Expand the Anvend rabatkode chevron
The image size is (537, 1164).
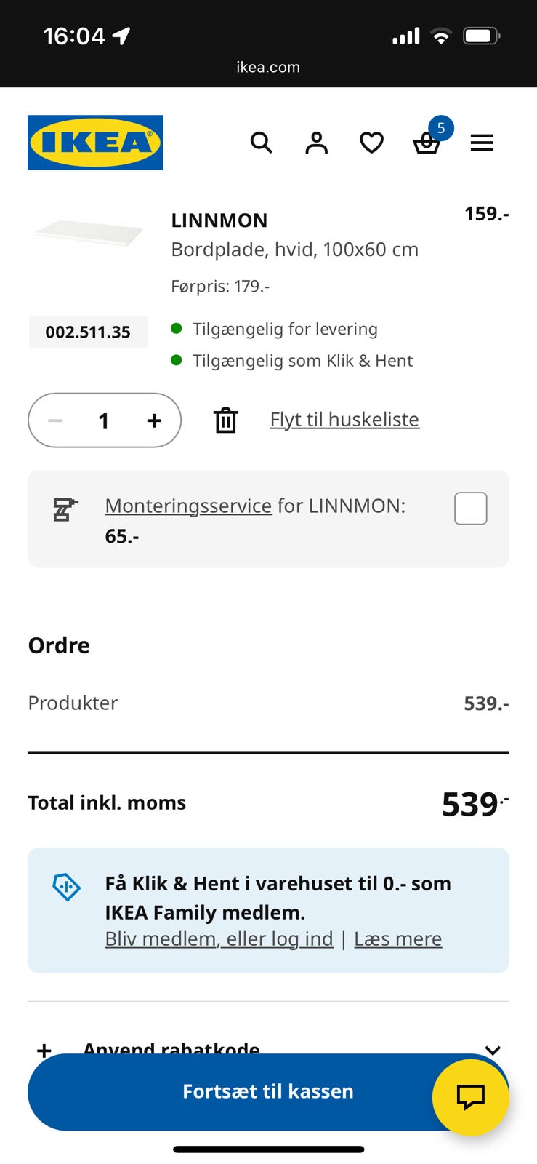click(x=493, y=1049)
